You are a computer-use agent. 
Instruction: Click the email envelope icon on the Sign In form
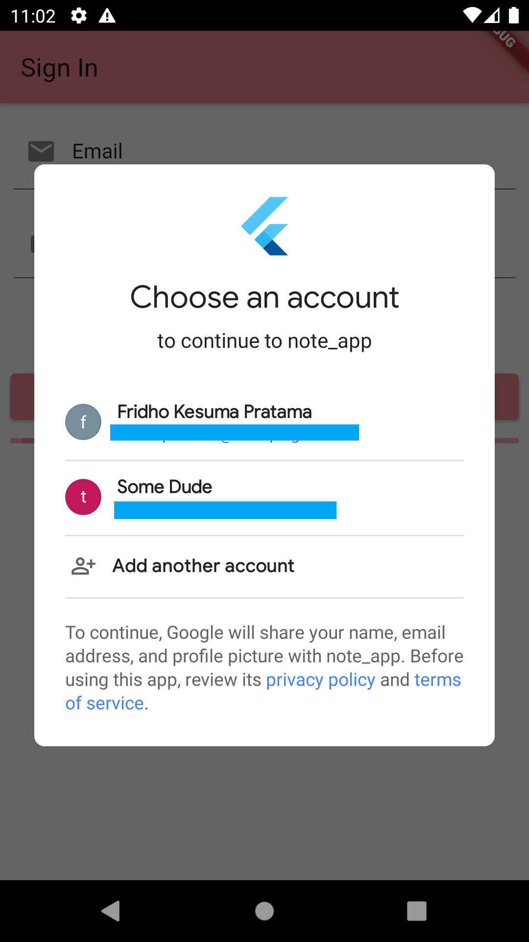point(41,151)
